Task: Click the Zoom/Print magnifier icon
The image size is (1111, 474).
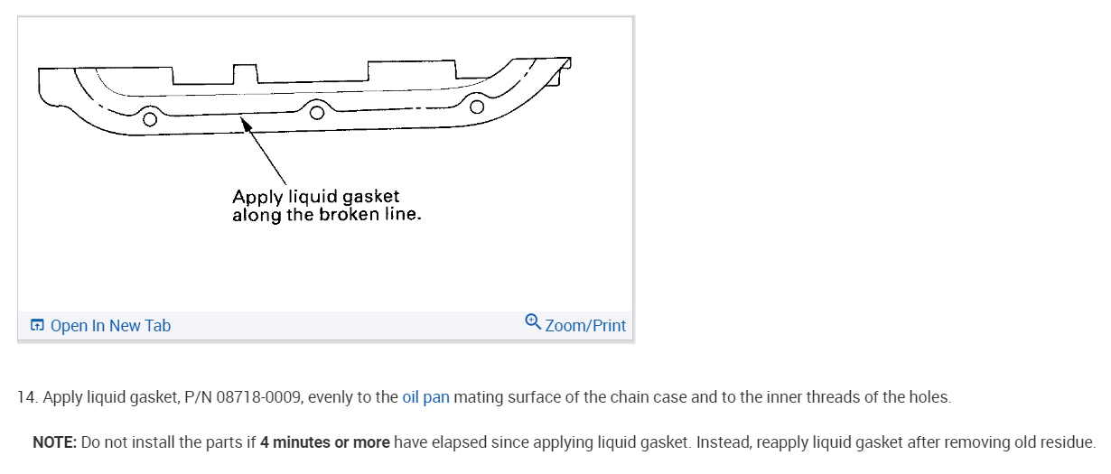Action: [533, 322]
